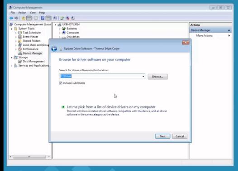Click the Event Viewer icon in tree
Viewport: 238px width, 171px height.
tap(20, 37)
